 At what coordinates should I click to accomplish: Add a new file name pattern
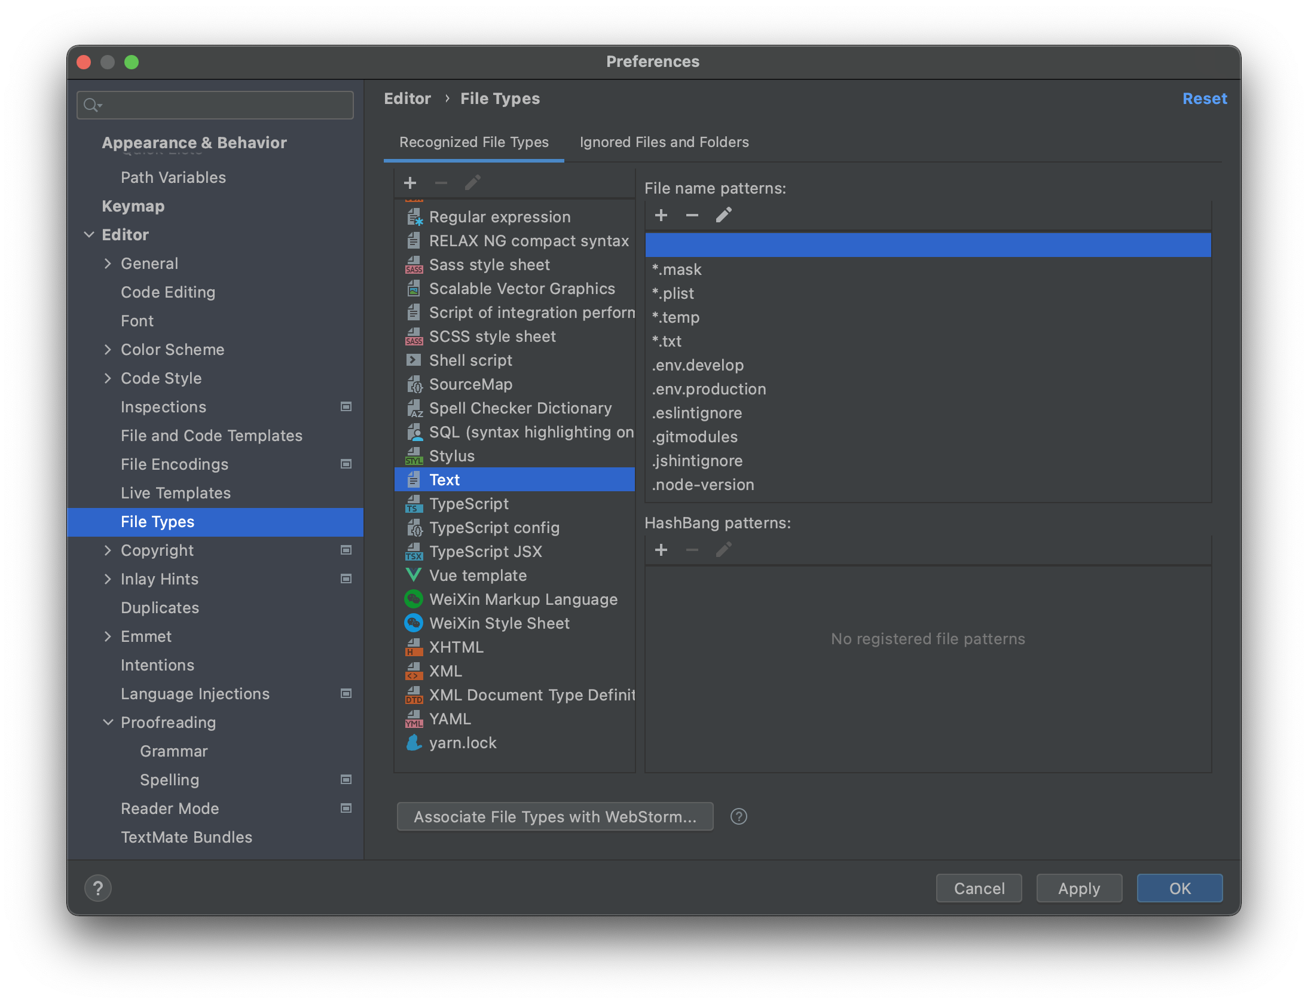(661, 215)
